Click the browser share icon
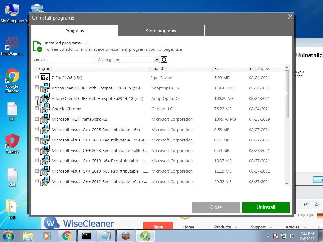 point(306,204)
